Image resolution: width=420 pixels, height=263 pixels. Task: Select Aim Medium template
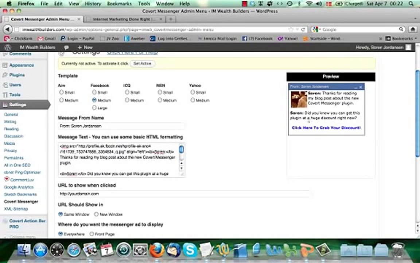[x=61, y=100]
